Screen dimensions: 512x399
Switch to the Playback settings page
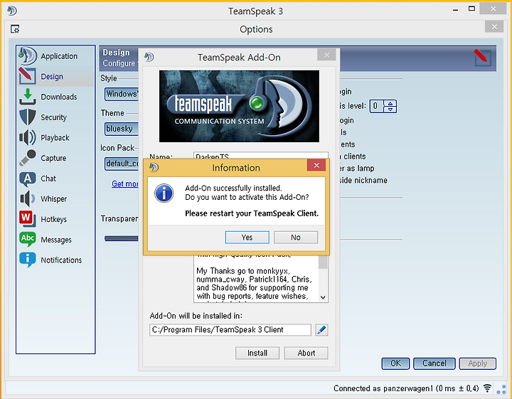(55, 138)
